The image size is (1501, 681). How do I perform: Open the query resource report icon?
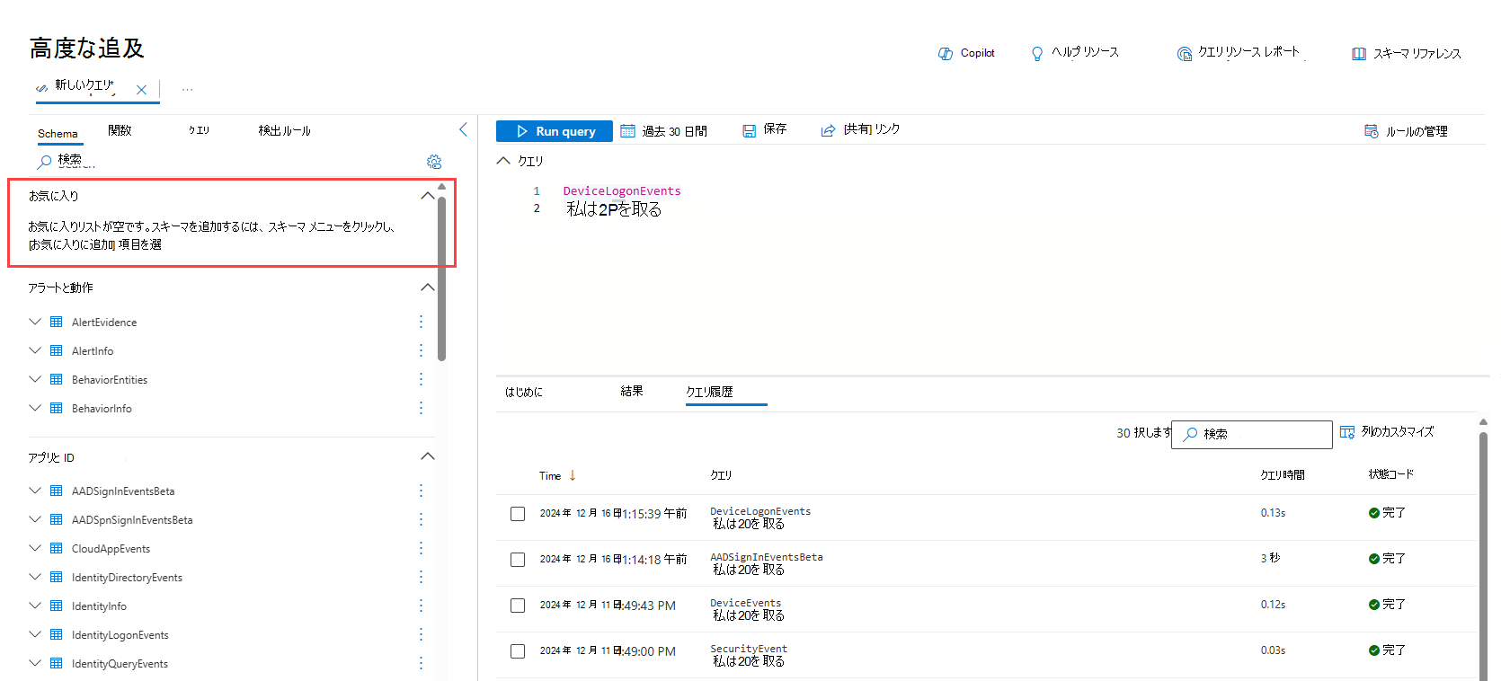click(1185, 54)
